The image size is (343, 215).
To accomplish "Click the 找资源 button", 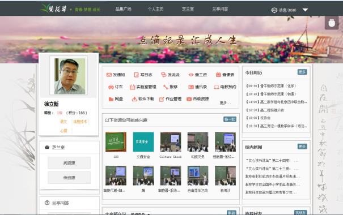I will 69,163.
